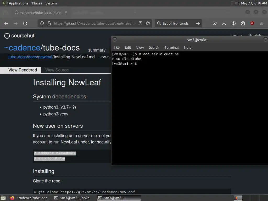The width and height of the screenshot is (268, 201).
Task: Click 'Installing' section heading
Action: click(44, 171)
